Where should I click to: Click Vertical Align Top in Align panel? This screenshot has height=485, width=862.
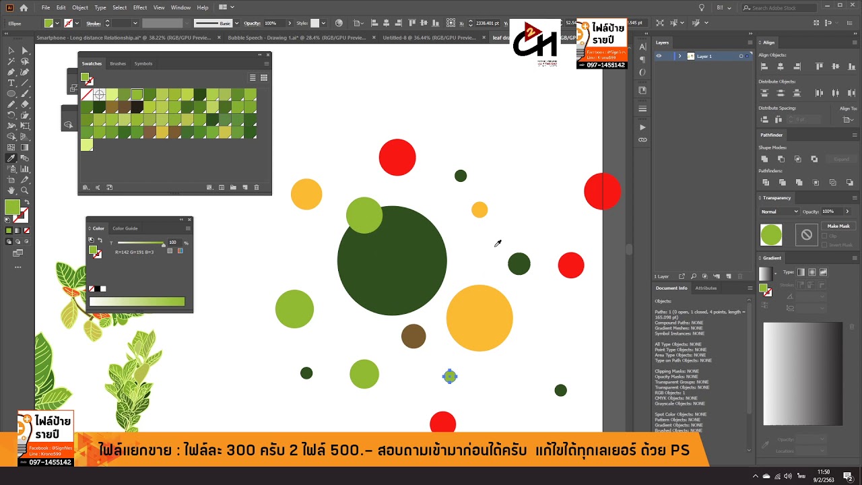pos(819,67)
